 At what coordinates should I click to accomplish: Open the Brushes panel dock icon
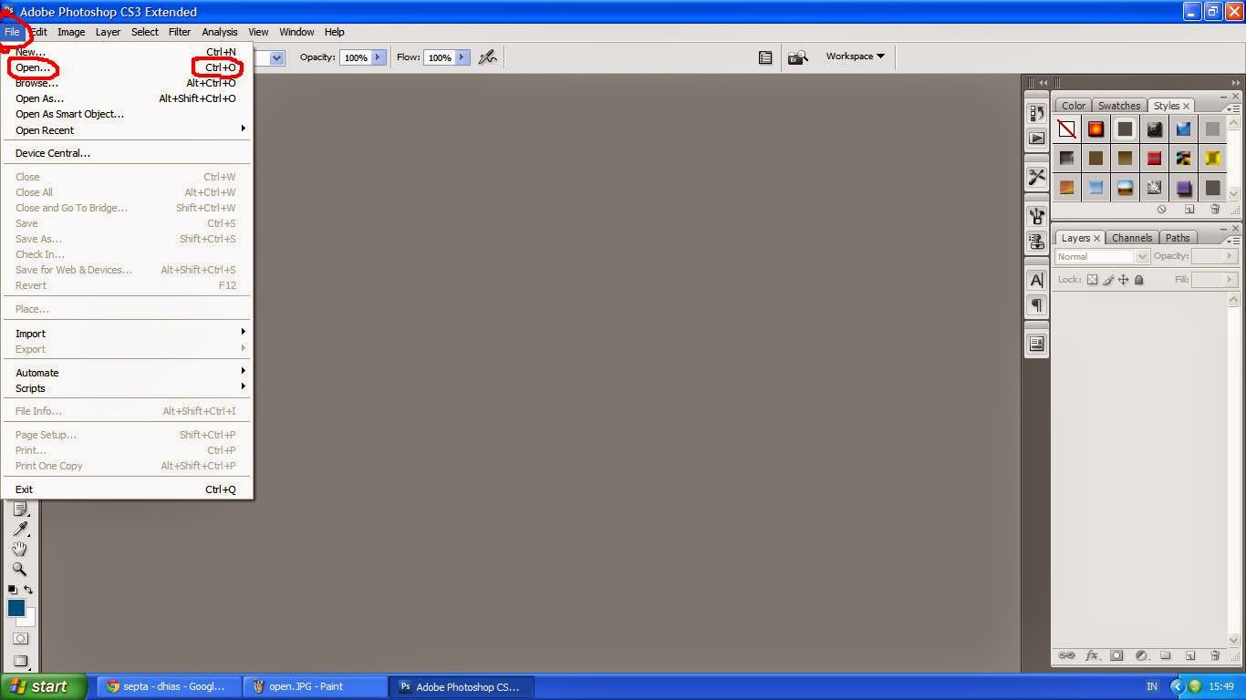1037,216
